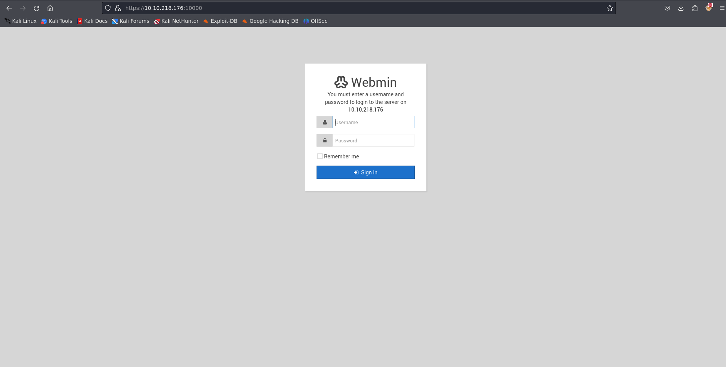
Task: Reload the current page
Action: pos(37,8)
